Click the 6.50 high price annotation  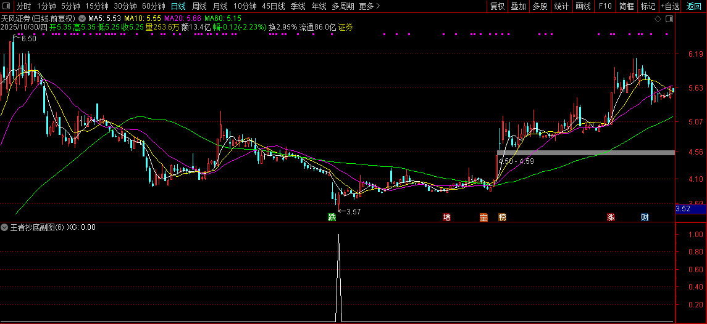point(29,39)
